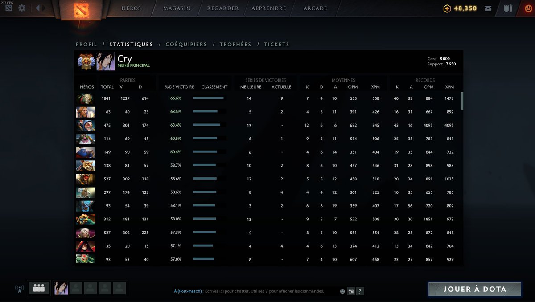Select hero portrait with 149 total games
The height and width of the screenshot is (302, 535).
(85, 152)
